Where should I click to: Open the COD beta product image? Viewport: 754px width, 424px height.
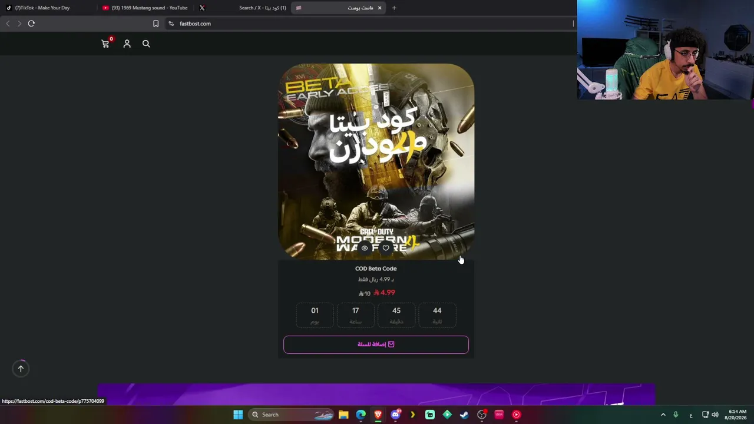click(376, 161)
